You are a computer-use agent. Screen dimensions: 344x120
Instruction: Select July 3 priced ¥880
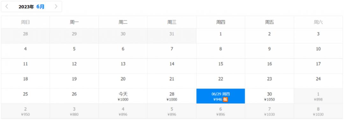point(74,111)
